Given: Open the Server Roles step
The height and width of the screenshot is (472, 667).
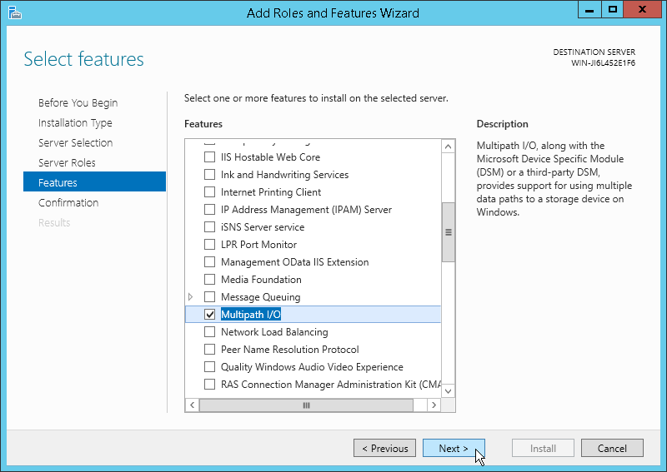Looking at the screenshot, I should 67,162.
